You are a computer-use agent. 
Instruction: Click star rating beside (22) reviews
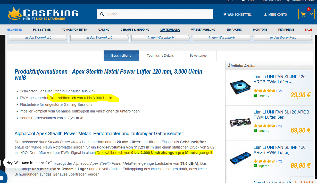[264, 91]
